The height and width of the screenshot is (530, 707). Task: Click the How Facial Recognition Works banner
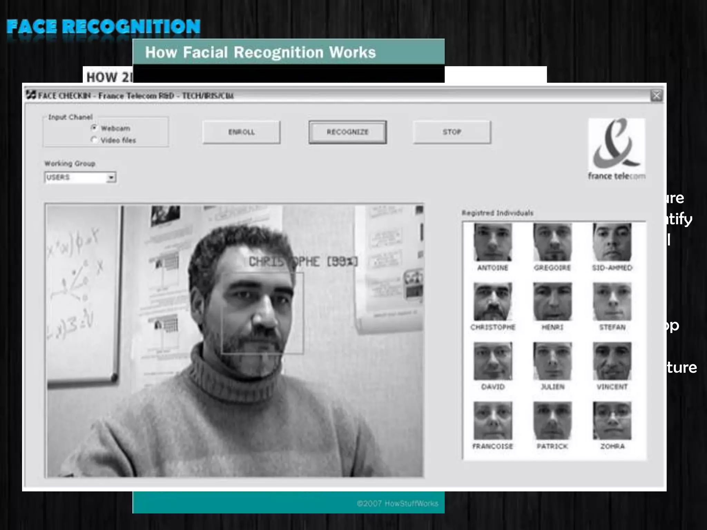coord(289,52)
